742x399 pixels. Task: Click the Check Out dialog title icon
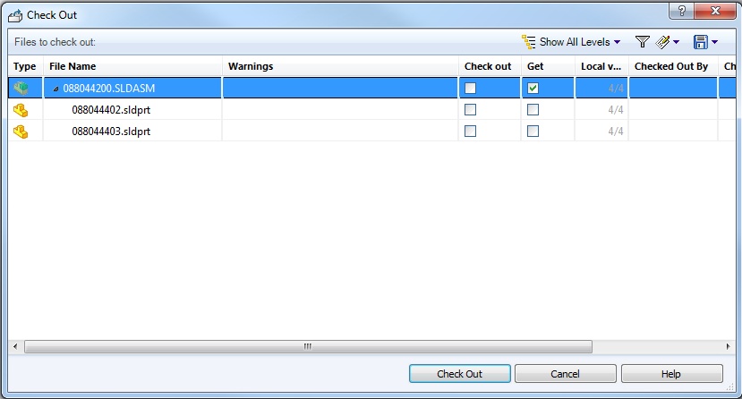[15, 15]
